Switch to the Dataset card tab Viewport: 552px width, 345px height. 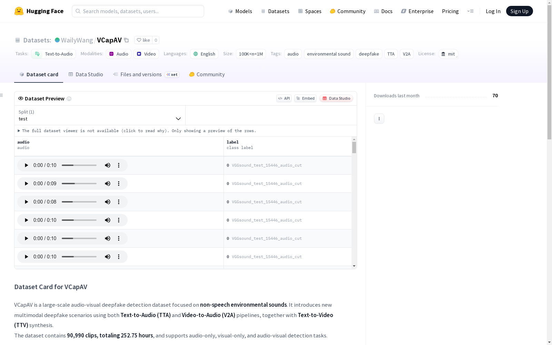pos(39,75)
